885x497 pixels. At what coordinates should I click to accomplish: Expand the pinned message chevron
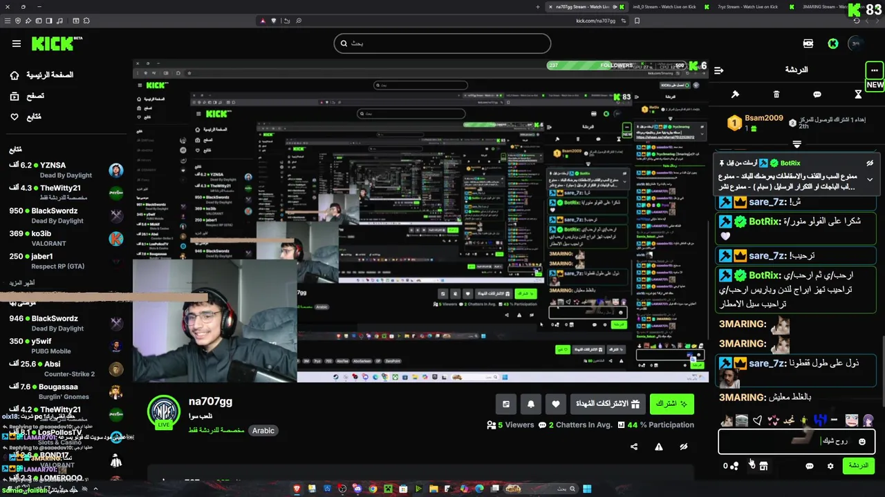click(870, 179)
